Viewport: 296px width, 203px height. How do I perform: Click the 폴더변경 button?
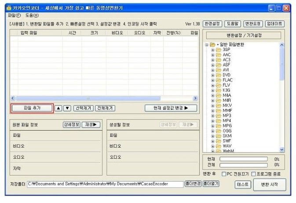pos(193,184)
